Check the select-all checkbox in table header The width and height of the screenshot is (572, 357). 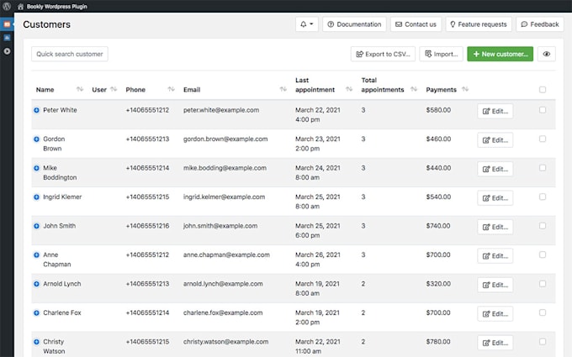543,90
